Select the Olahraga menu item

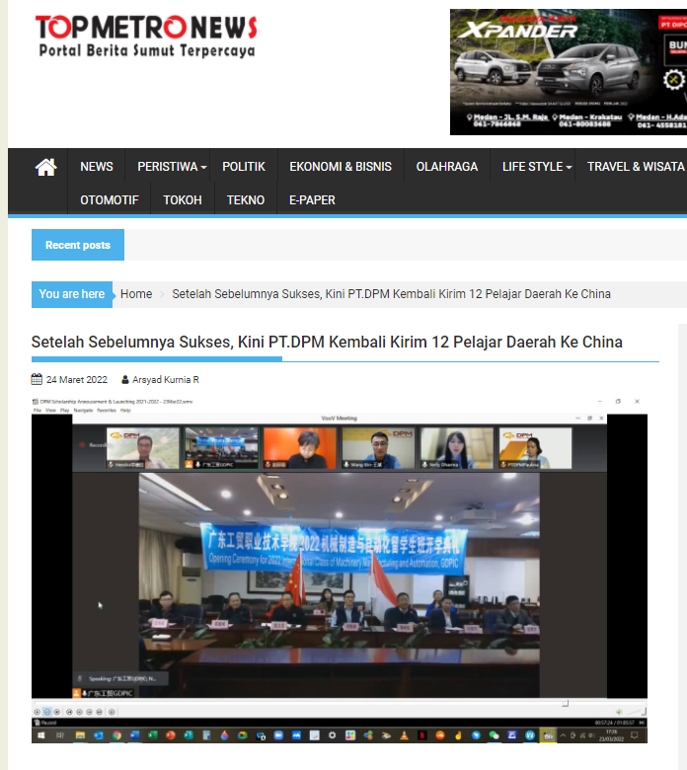pyautogui.click(x=447, y=167)
